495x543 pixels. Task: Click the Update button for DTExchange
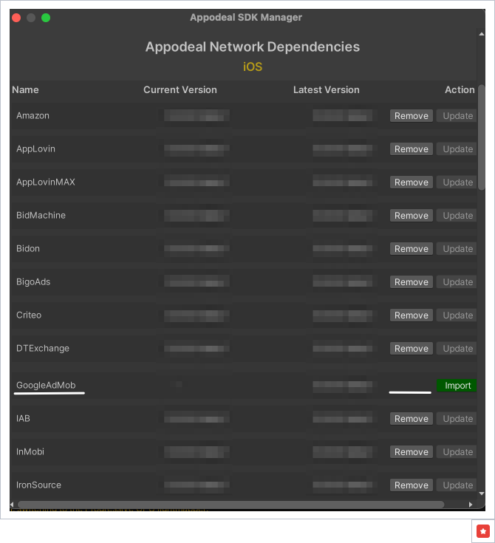click(457, 349)
